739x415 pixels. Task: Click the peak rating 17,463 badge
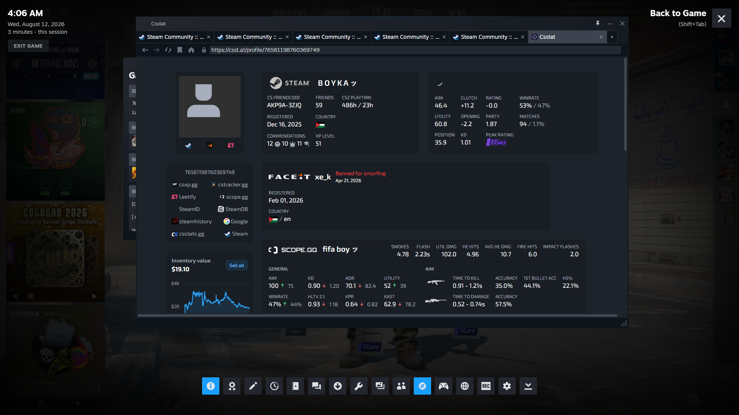click(x=496, y=143)
